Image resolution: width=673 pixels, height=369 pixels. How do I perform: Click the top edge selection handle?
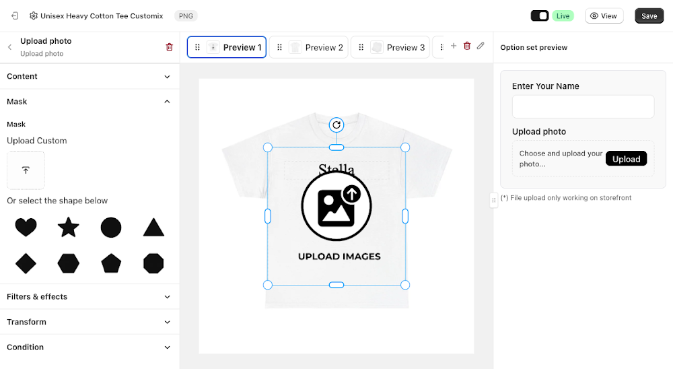pos(336,147)
